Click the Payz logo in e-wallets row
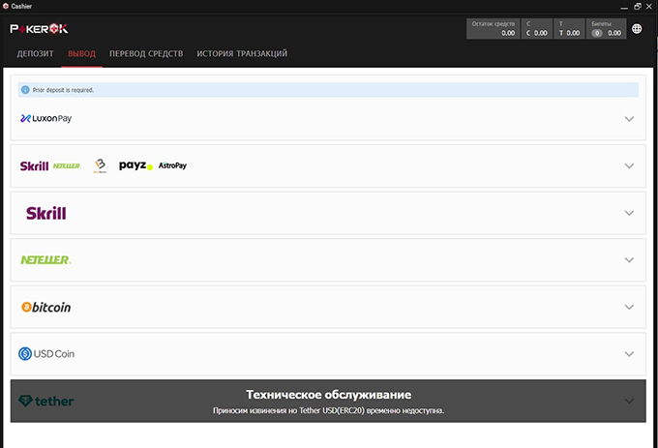This screenshot has width=658, height=448. [135, 165]
